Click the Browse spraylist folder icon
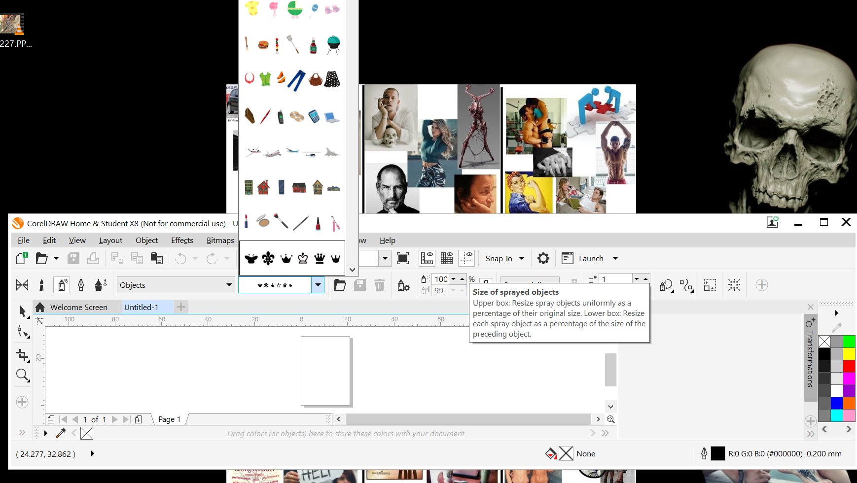Image resolution: width=857 pixels, height=483 pixels. [340, 285]
